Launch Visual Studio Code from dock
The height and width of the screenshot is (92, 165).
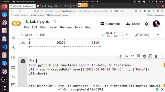point(4,47)
